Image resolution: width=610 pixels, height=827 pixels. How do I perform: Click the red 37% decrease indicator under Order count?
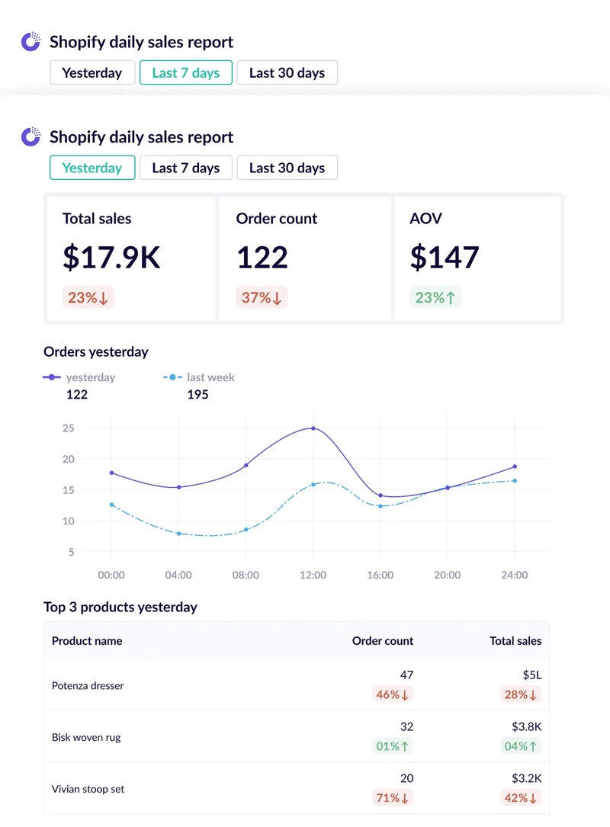pos(262,297)
